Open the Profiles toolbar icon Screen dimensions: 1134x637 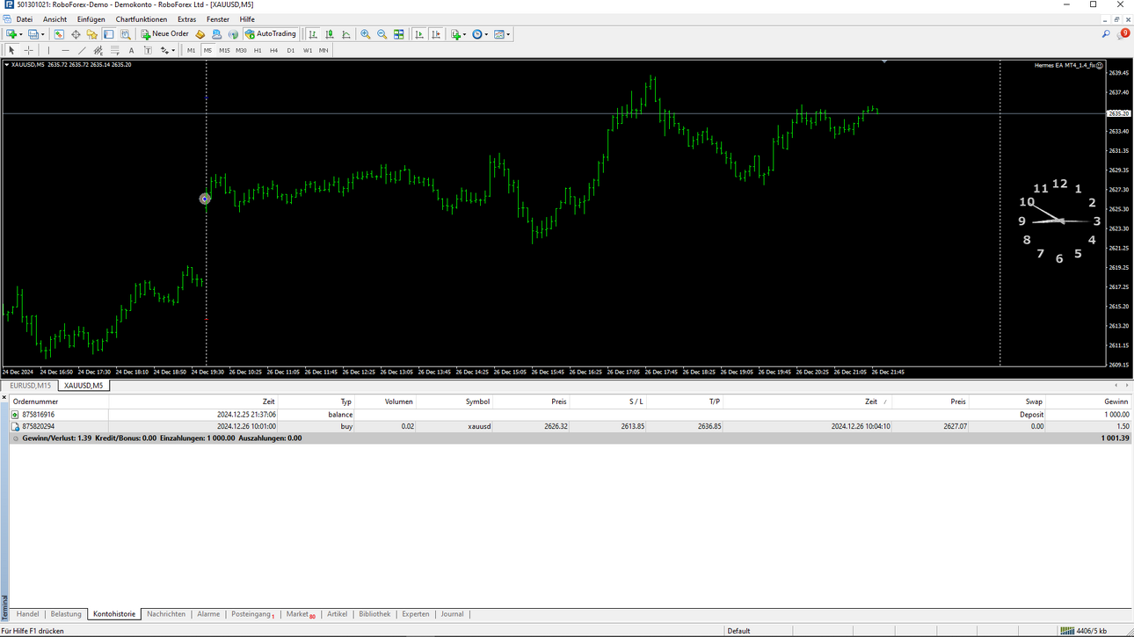pyautogui.click(x=33, y=34)
